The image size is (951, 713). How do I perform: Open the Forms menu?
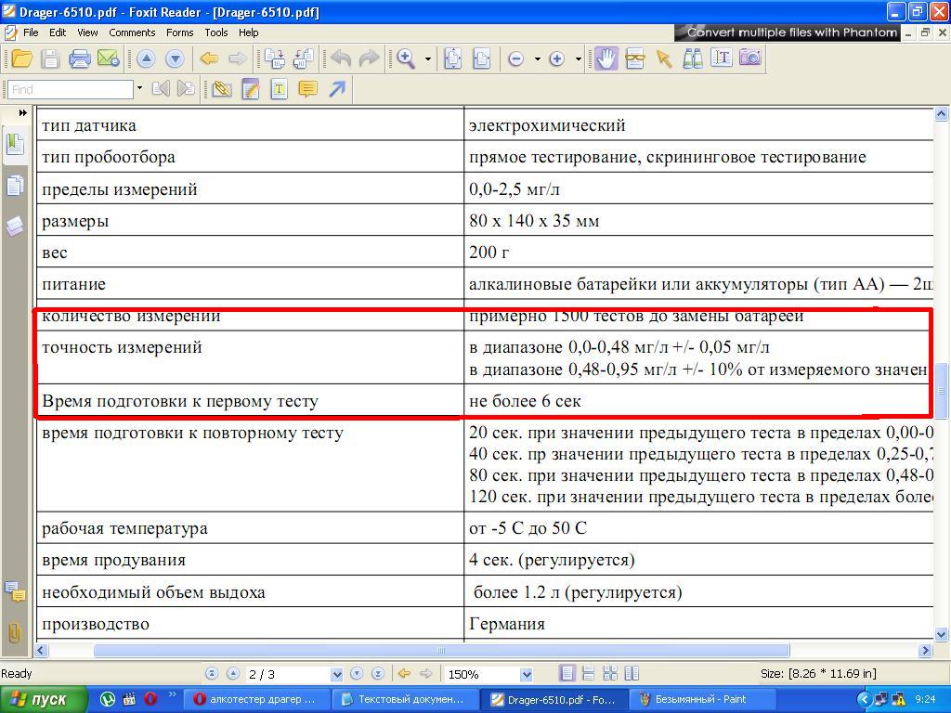point(179,32)
